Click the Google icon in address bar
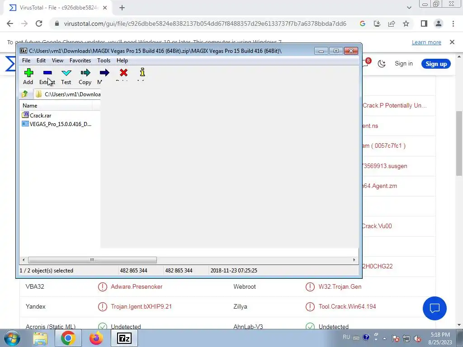The height and width of the screenshot is (347, 463). (362, 23)
